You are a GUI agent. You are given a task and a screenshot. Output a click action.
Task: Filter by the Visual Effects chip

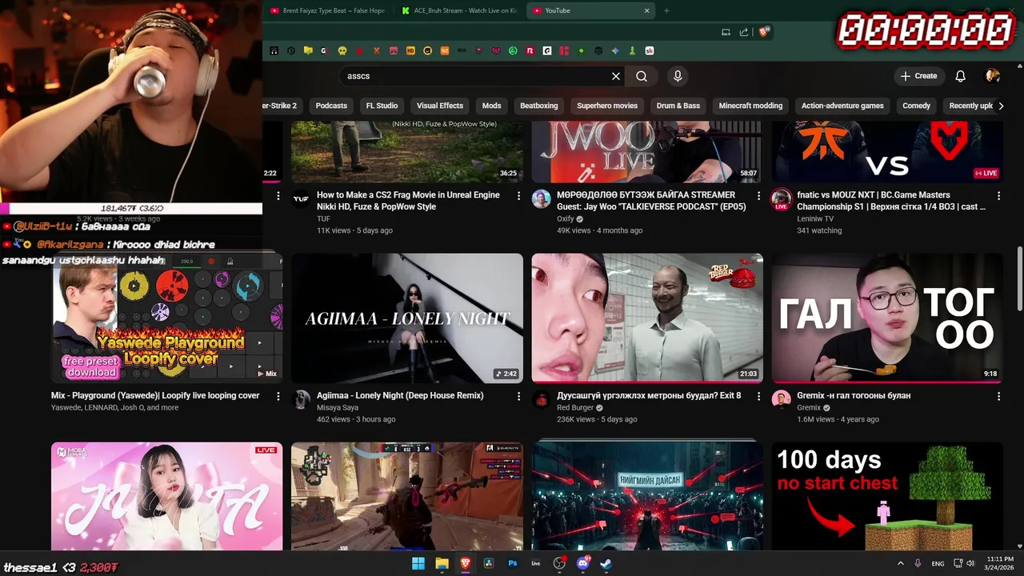439,106
